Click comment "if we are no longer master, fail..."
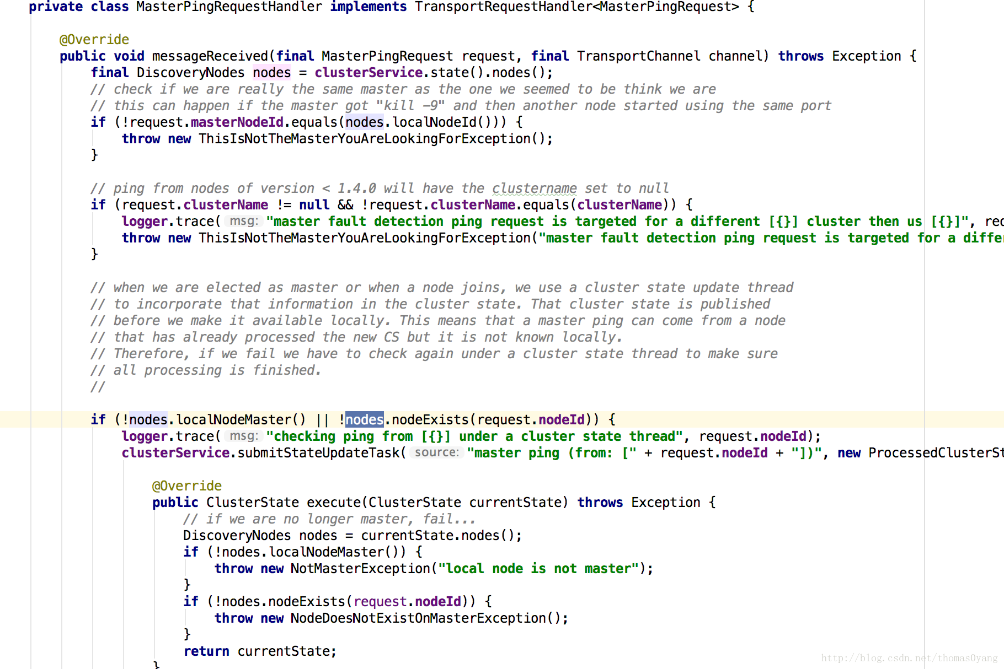1004x669 pixels. (x=329, y=519)
